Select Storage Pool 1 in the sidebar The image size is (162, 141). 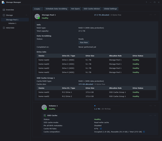[x=12, y=20]
